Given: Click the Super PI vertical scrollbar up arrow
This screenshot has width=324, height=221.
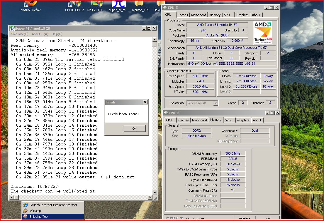Looking at the screenshot, I should [x=155, y=39].
